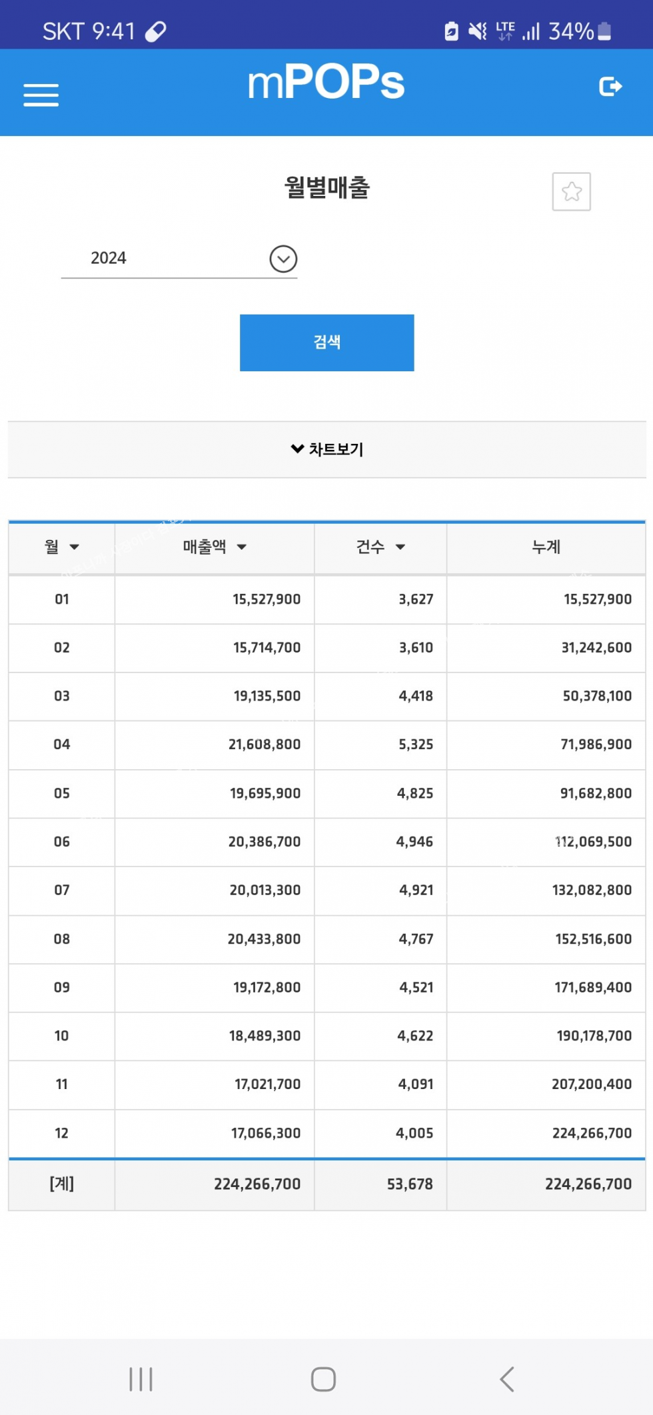Viewport: 653px width, 1415px height.
Task: Expand the 차트보기 chart section
Action: (x=326, y=449)
